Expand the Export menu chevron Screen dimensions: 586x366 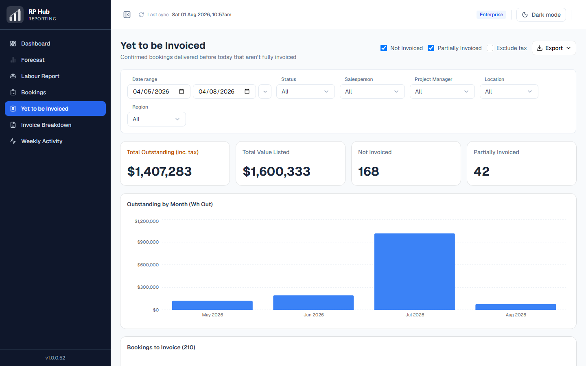pyautogui.click(x=569, y=48)
